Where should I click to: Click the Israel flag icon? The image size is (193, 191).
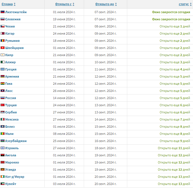click(x=3, y=148)
